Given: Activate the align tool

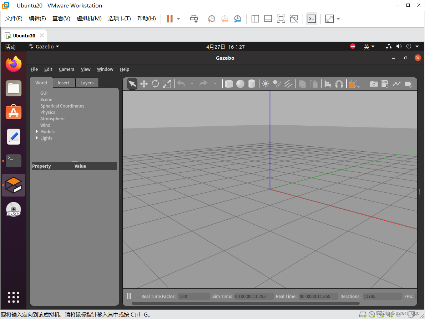Looking at the screenshot, I should [328, 84].
